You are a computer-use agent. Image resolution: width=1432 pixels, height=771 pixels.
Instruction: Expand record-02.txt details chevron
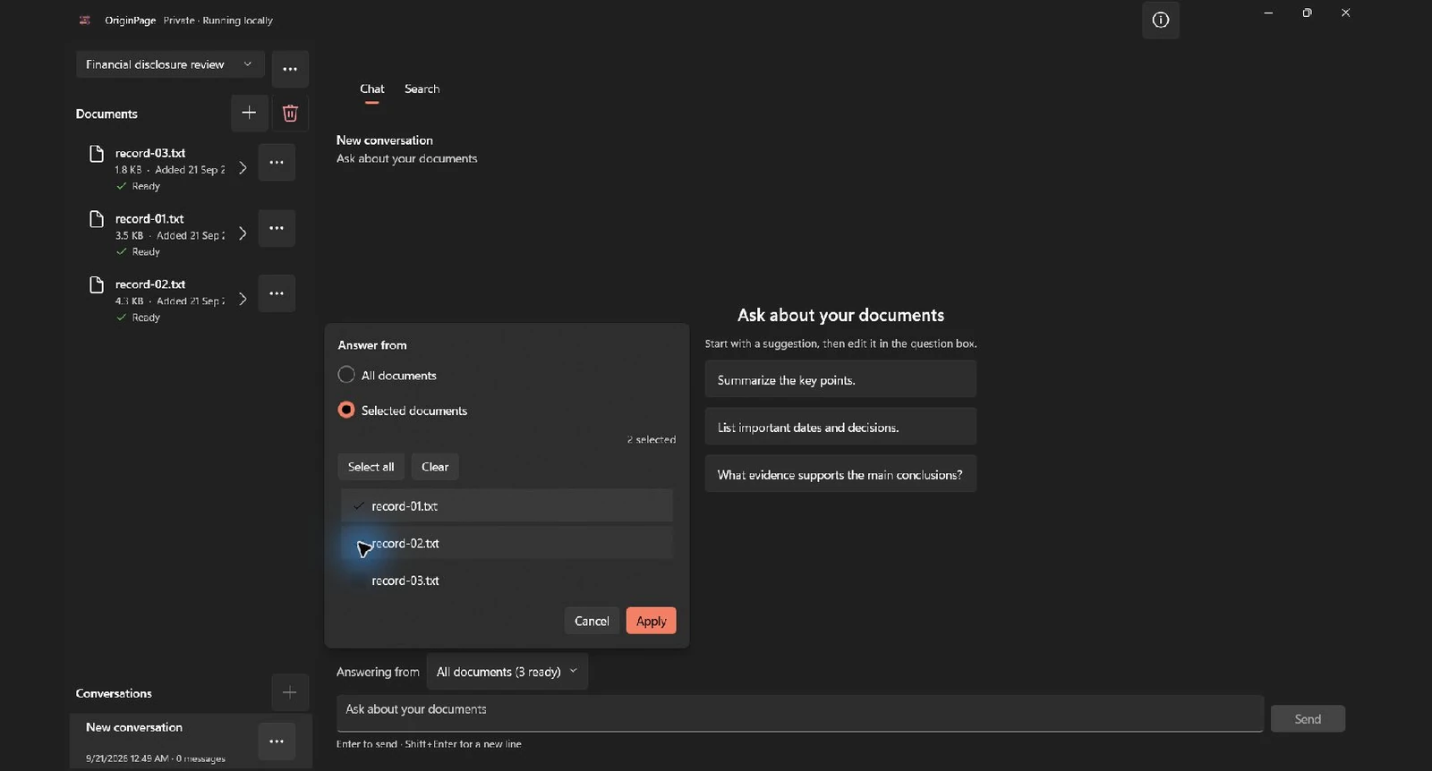click(x=243, y=299)
